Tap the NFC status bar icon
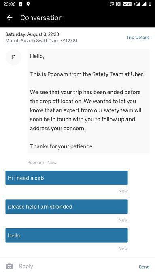Screen dimensions: 155x275 point(118,4)
